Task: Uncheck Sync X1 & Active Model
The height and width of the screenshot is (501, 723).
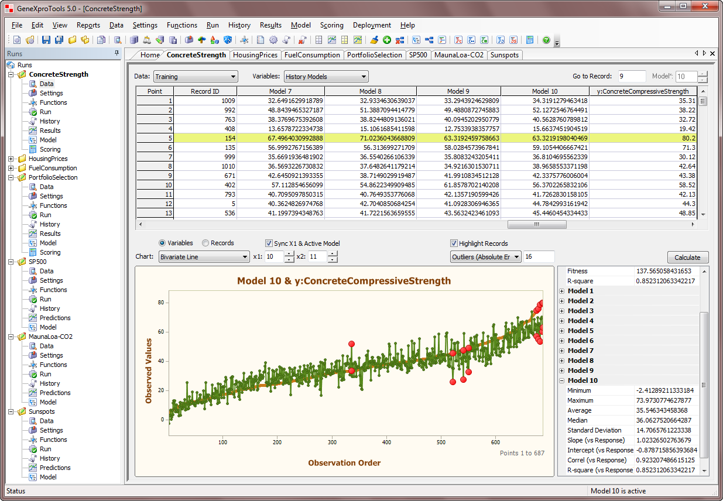Action: click(x=269, y=243)
